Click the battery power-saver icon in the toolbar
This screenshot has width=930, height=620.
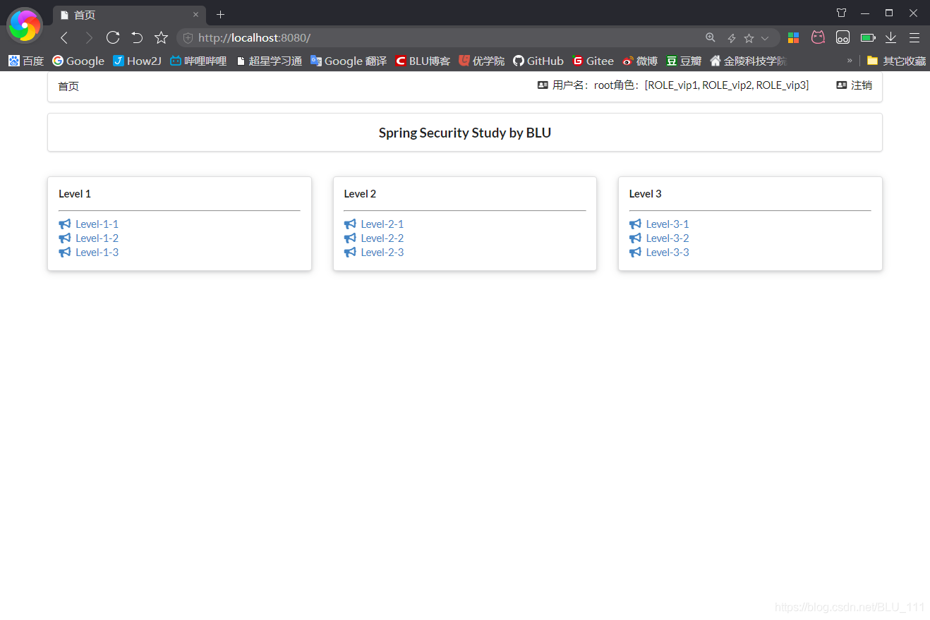point(867,37)
